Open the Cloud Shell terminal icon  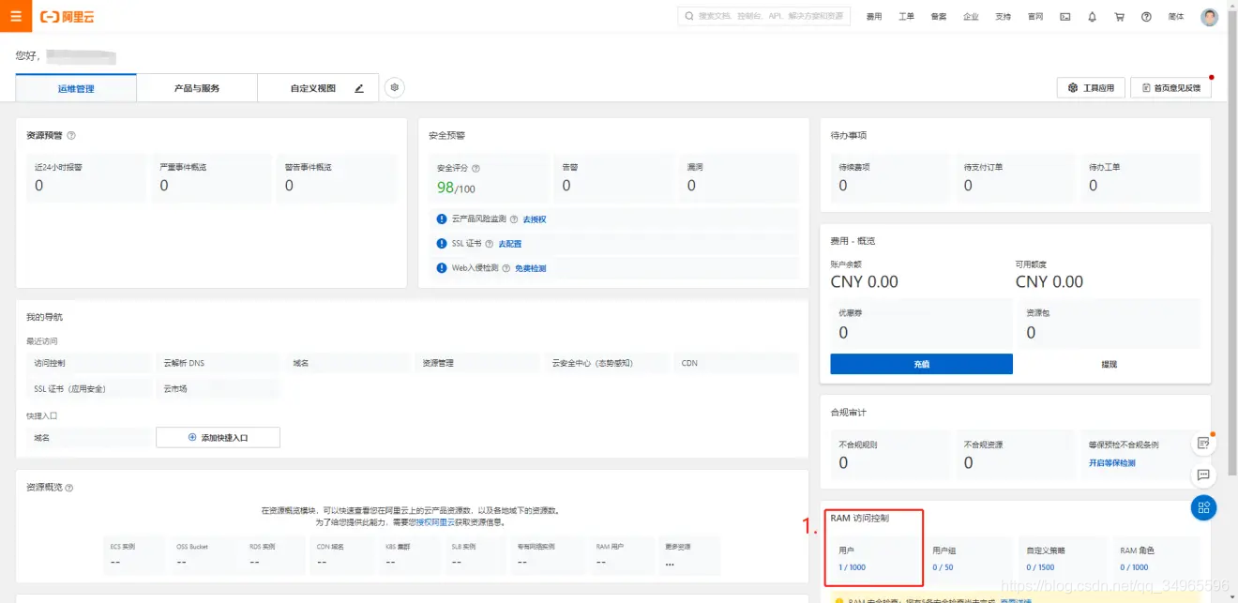(1064, 17)
